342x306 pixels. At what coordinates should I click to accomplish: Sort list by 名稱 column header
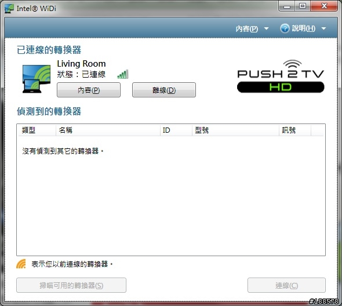click(x=108, y=130)
